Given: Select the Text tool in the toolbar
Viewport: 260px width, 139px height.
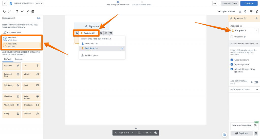Looking at the screenshot, I should click(17, 11).
